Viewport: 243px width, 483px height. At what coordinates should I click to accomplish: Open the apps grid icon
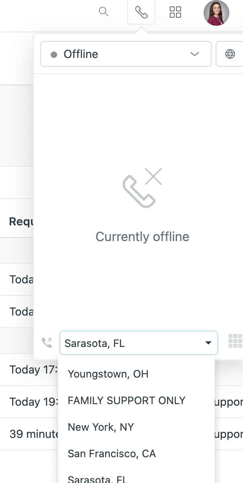(175, 12)
